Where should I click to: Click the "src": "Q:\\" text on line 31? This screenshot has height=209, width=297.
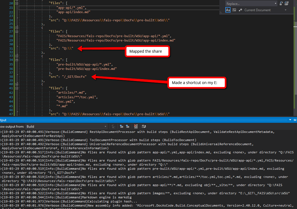tap(61, 48)
